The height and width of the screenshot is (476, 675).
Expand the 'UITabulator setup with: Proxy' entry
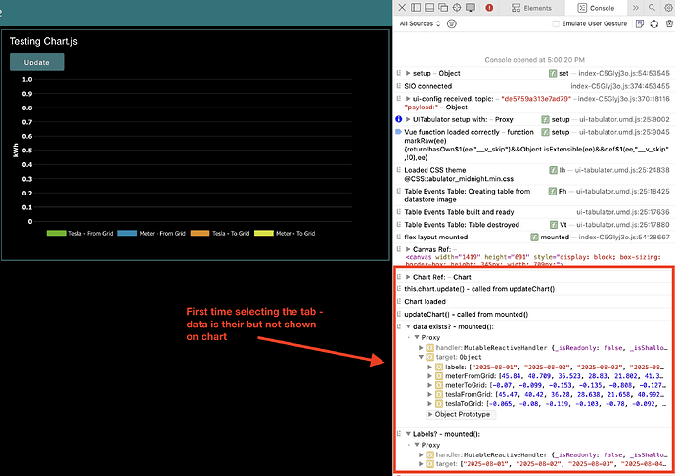(408, 119)
